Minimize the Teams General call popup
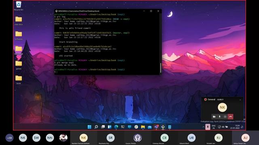The height and width of the screenshot is (145, 259). 240,99
